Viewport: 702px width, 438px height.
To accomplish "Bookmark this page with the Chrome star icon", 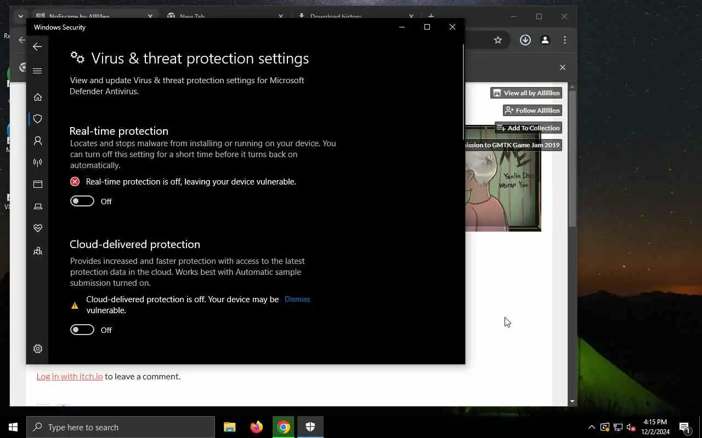I will tap(498, 40).
